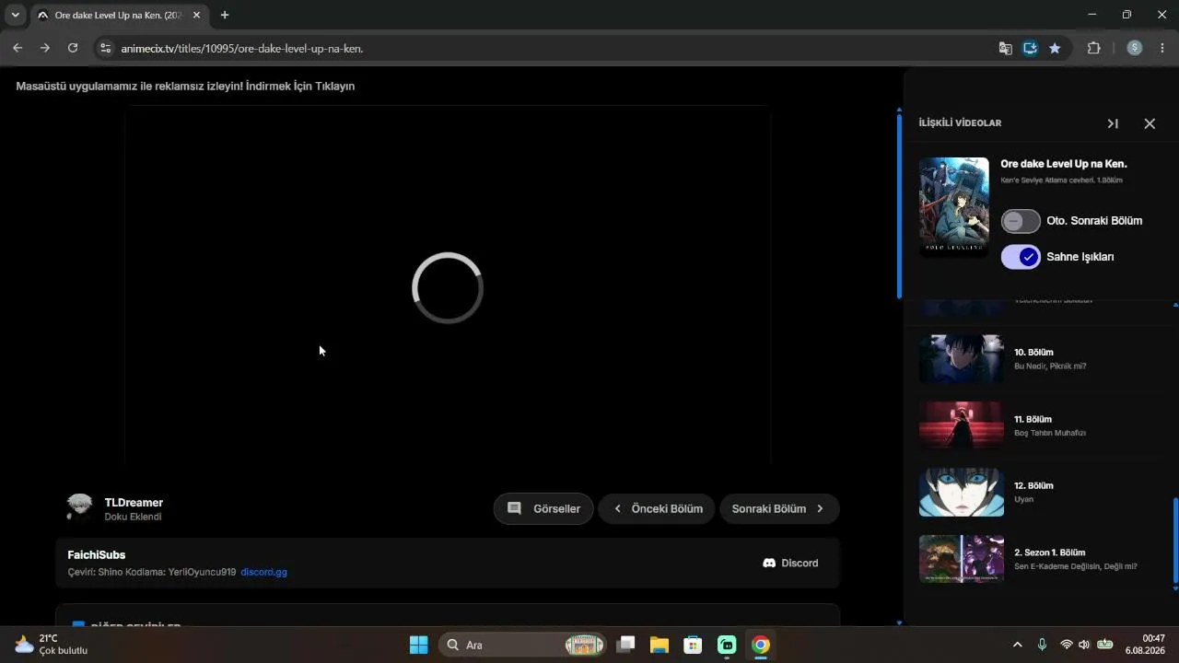
Task: Click the install app icon in address bar
Action: coord(1030,48)
